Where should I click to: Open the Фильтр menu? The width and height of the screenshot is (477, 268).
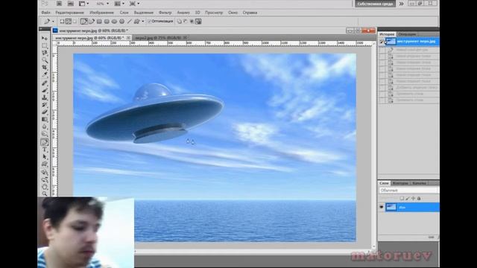(165, 13)
